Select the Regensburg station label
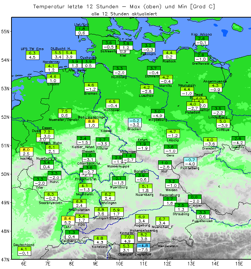The width and height of the screenshot is (251, 269). click(x=170, y=195)
